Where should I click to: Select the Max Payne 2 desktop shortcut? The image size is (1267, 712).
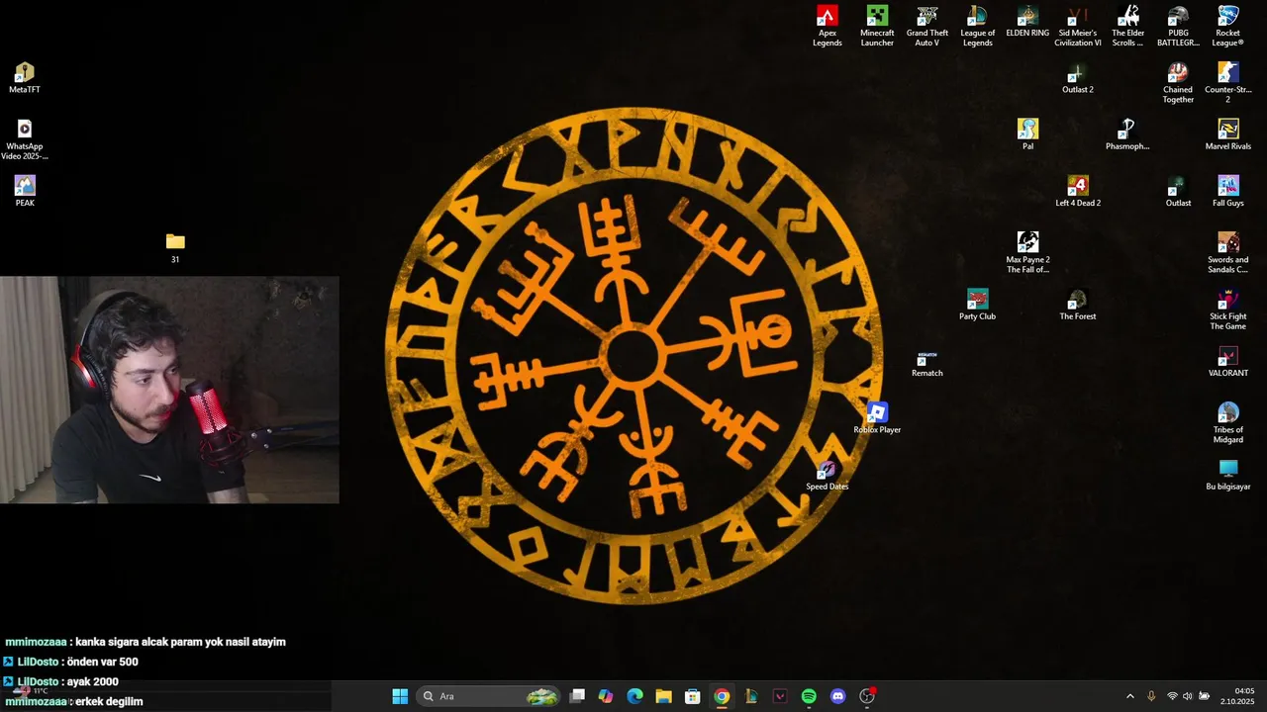(1027, 253)
